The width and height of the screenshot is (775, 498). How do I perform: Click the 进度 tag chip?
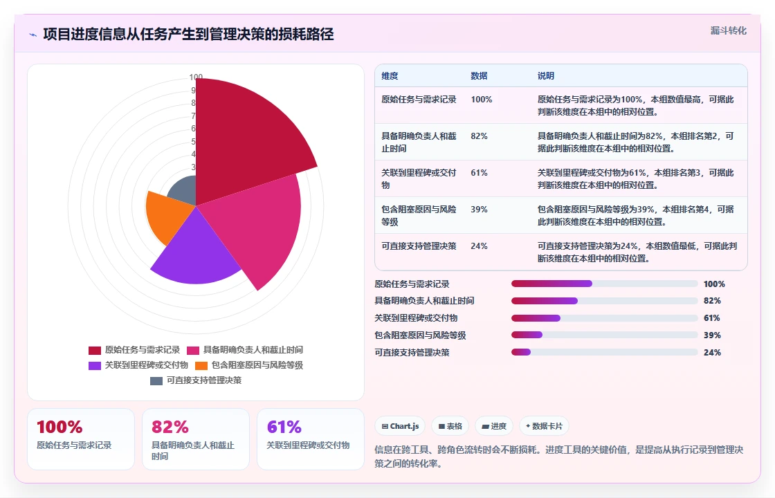(x=494, y=426)
